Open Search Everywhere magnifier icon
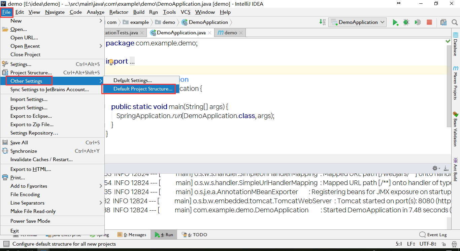The image size is (460, 251). [x=455, y=23]
